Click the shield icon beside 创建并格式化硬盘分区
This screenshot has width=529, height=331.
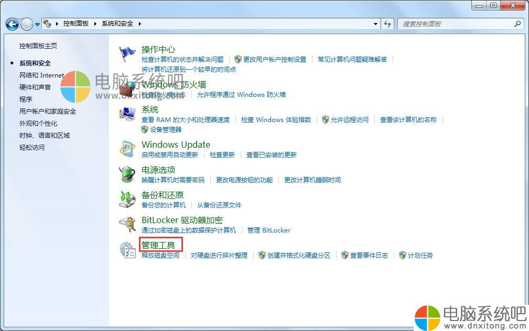tap(262, 255)
